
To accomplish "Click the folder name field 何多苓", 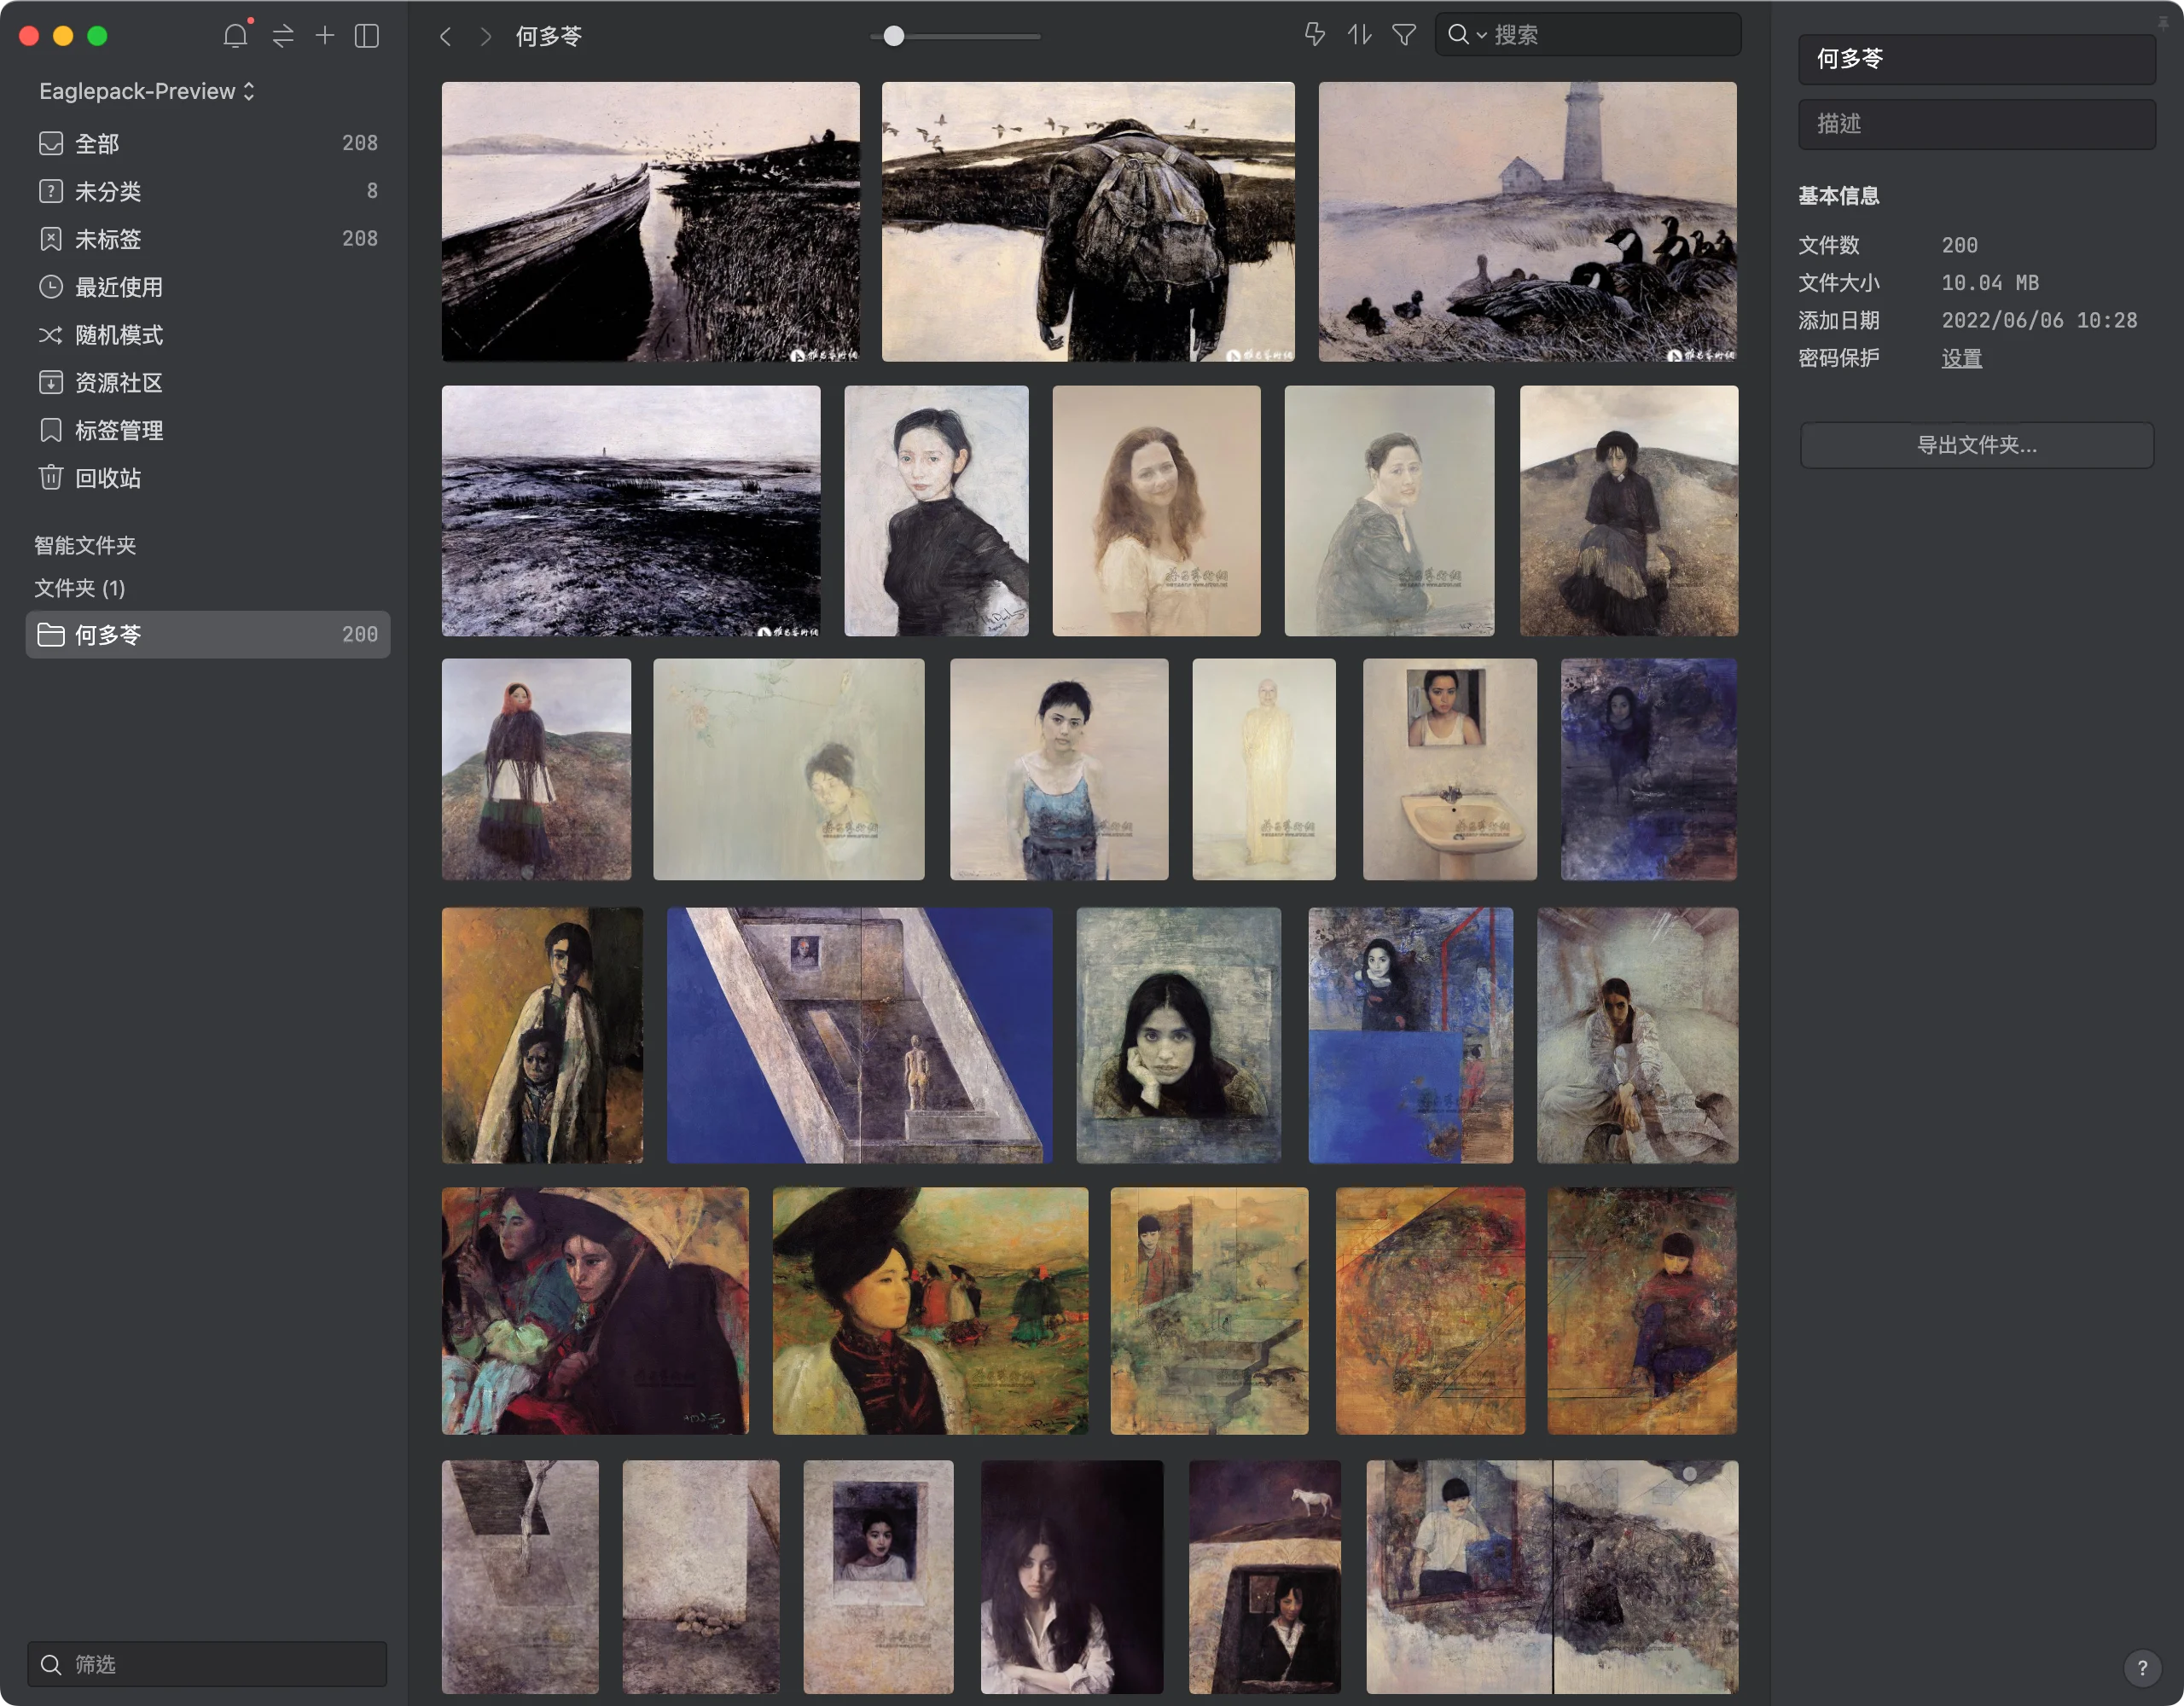I will click(1976, 59).
